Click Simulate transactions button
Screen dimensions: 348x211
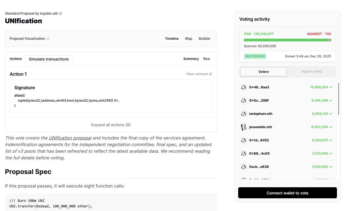click(49, 59)
